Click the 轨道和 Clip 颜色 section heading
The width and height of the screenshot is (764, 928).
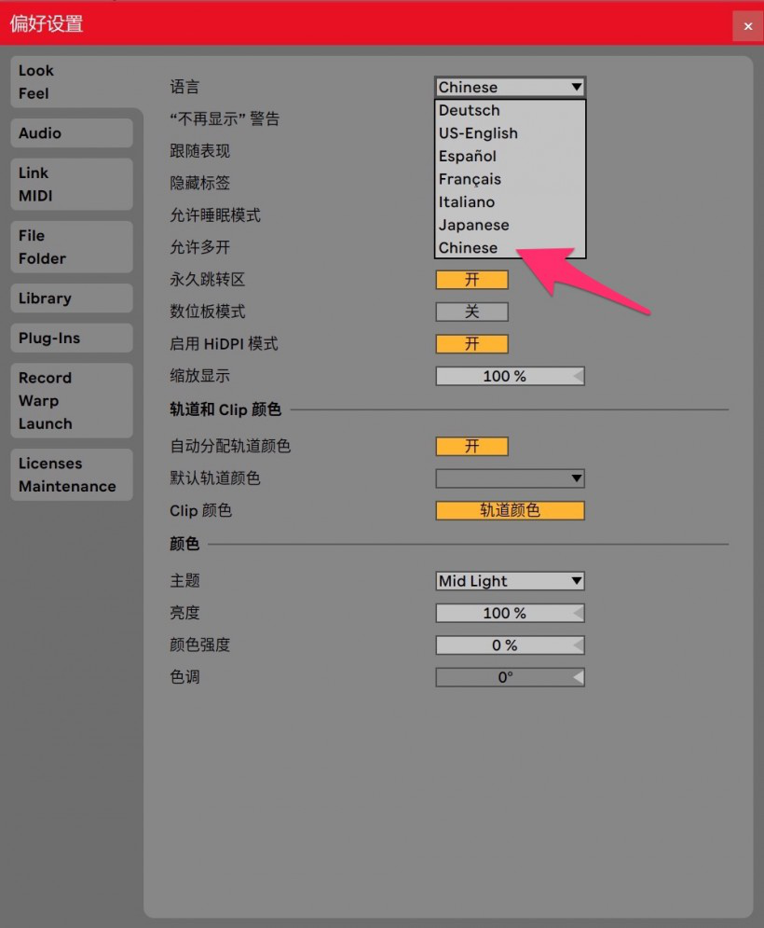[x=225, y=409]
